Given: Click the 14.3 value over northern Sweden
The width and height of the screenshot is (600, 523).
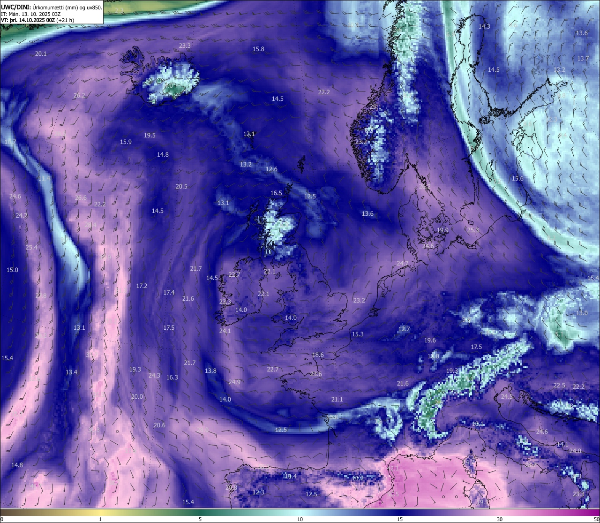Looking at the screenshot, I should (484, 27).
